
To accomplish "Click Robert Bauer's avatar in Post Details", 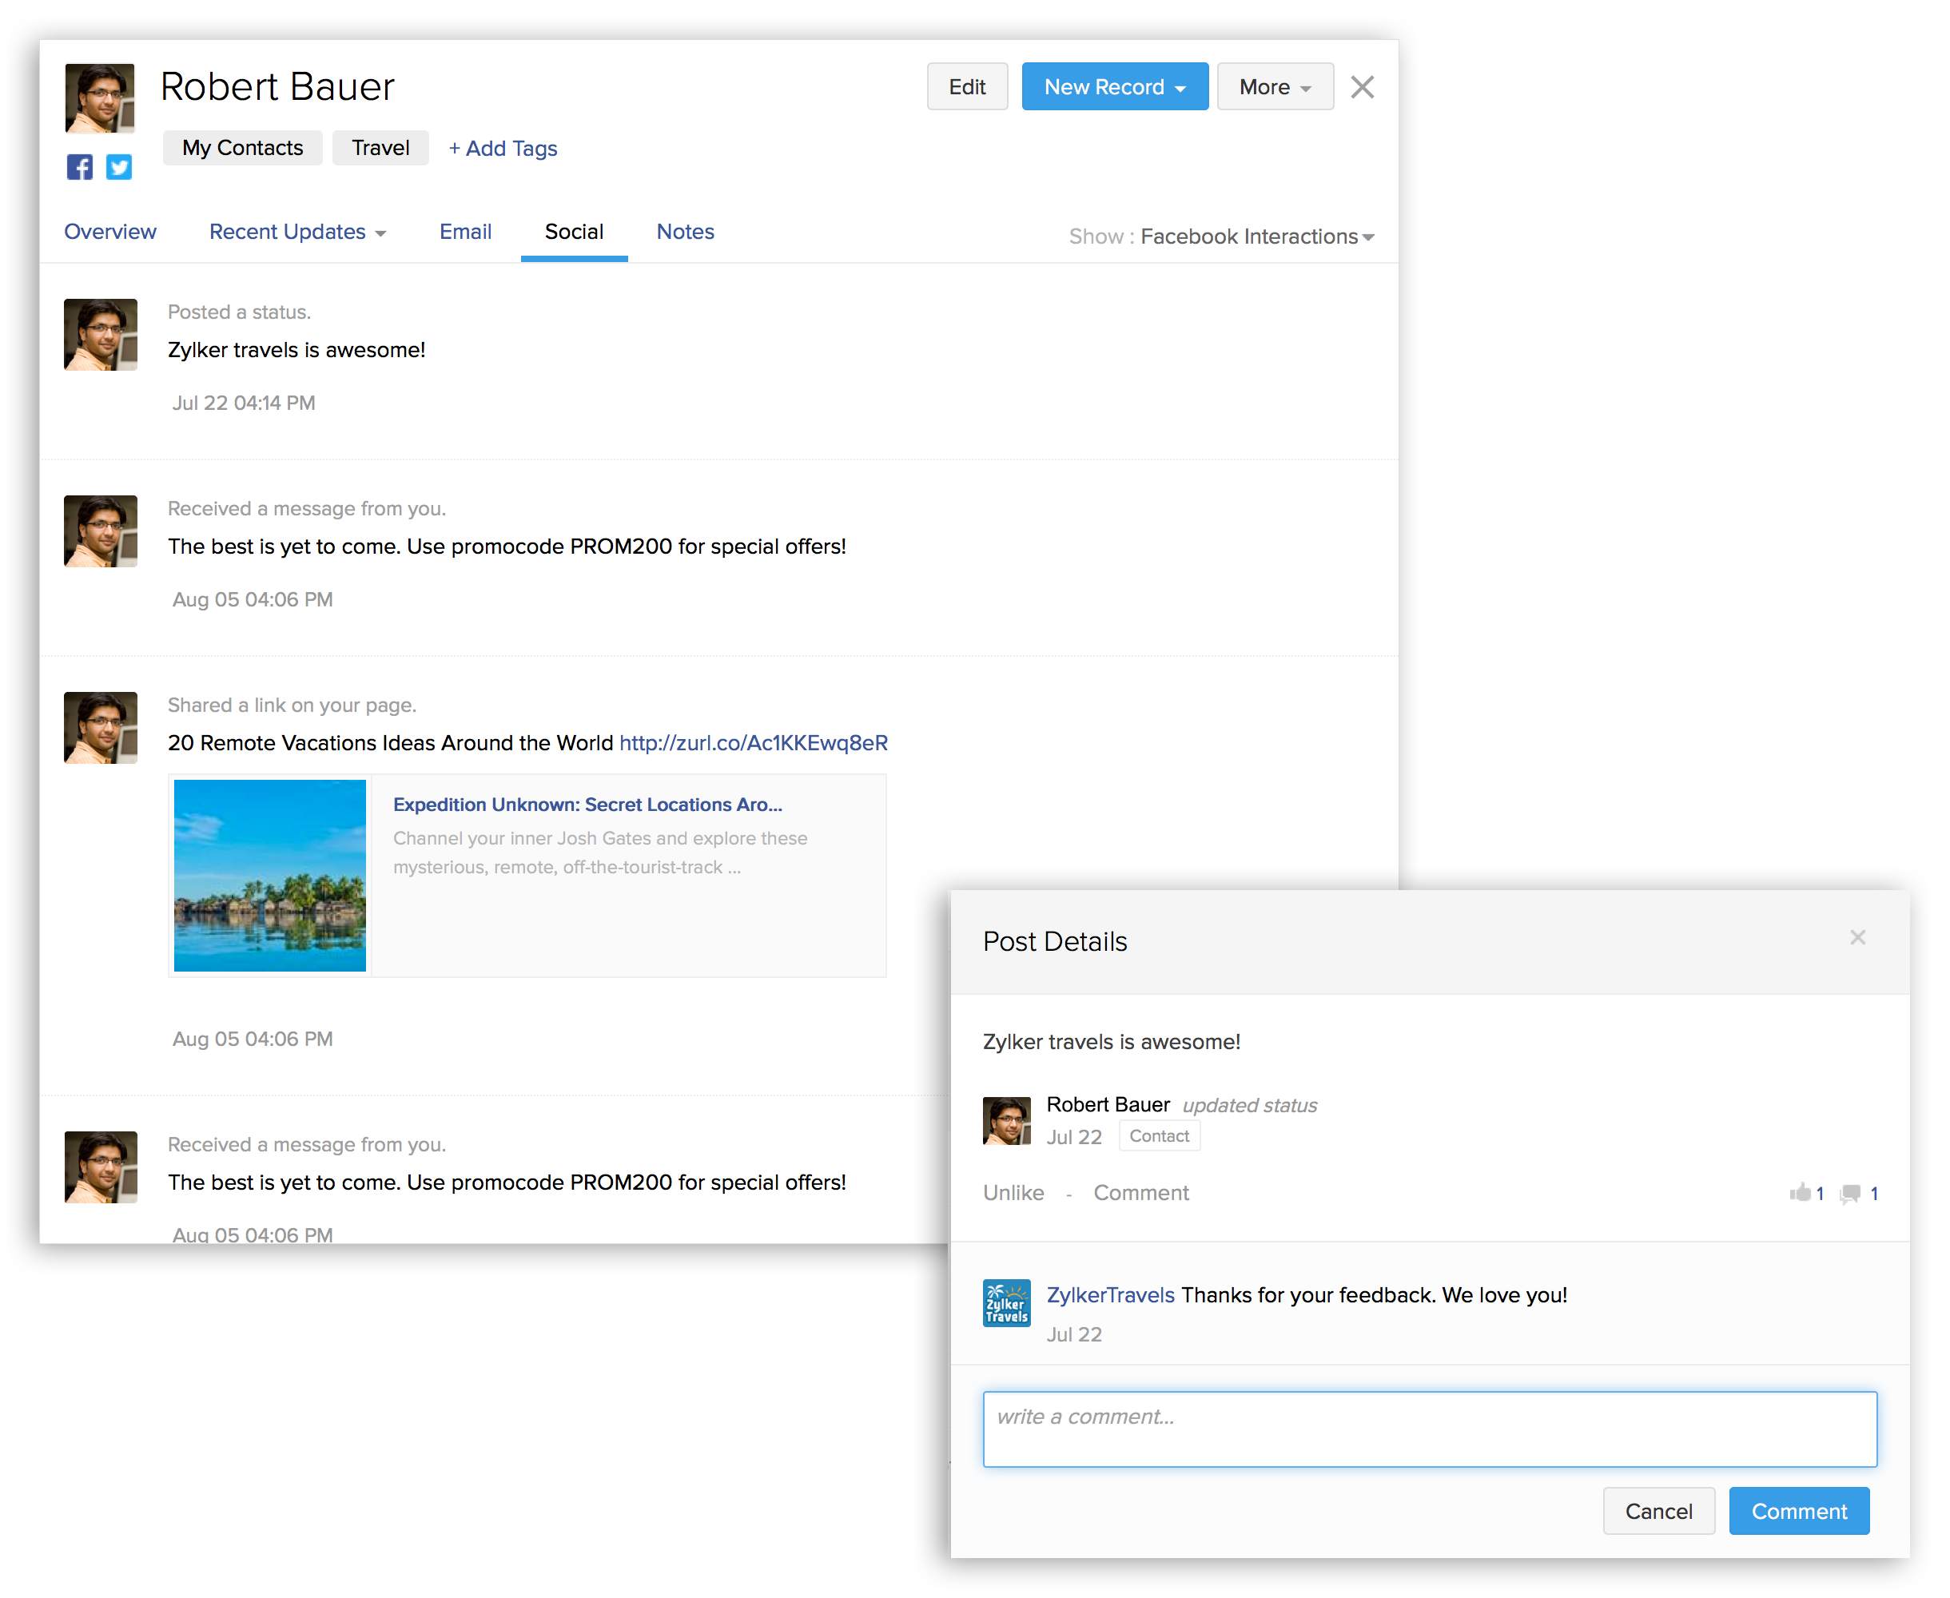I will tap(1006, 1120).
